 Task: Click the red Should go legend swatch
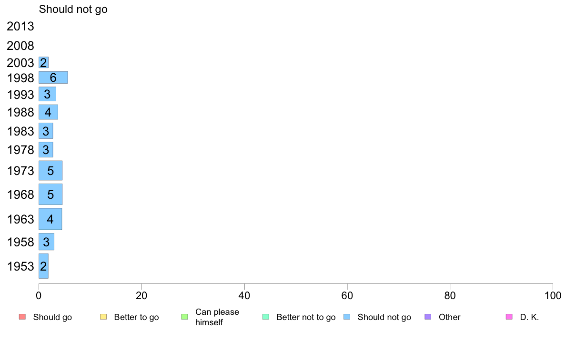(22, 317)
